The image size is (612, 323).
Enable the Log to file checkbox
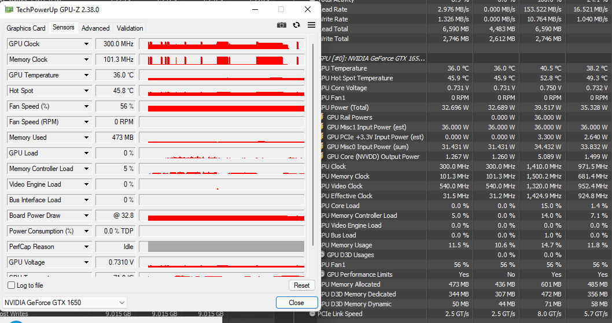pos(12,285)
